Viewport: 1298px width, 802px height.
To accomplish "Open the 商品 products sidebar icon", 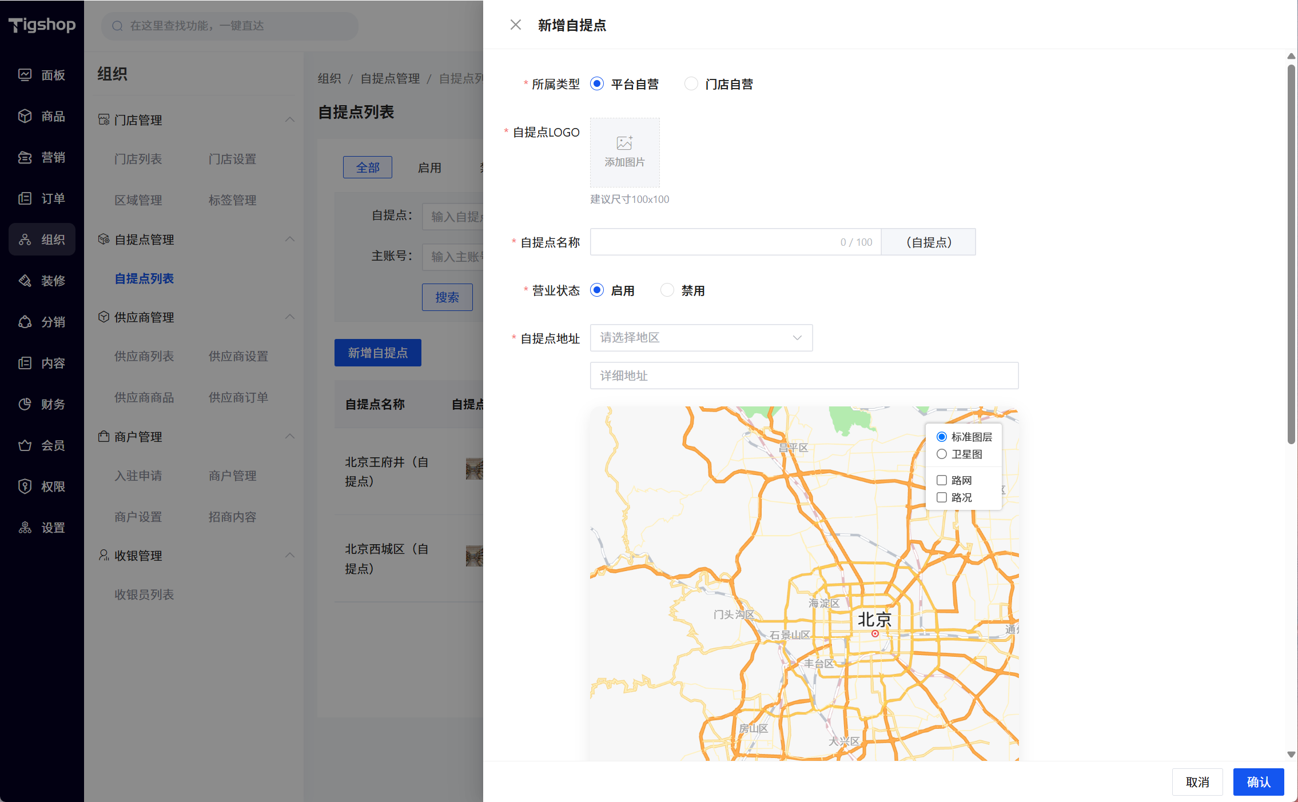I will tap(25, 116).
